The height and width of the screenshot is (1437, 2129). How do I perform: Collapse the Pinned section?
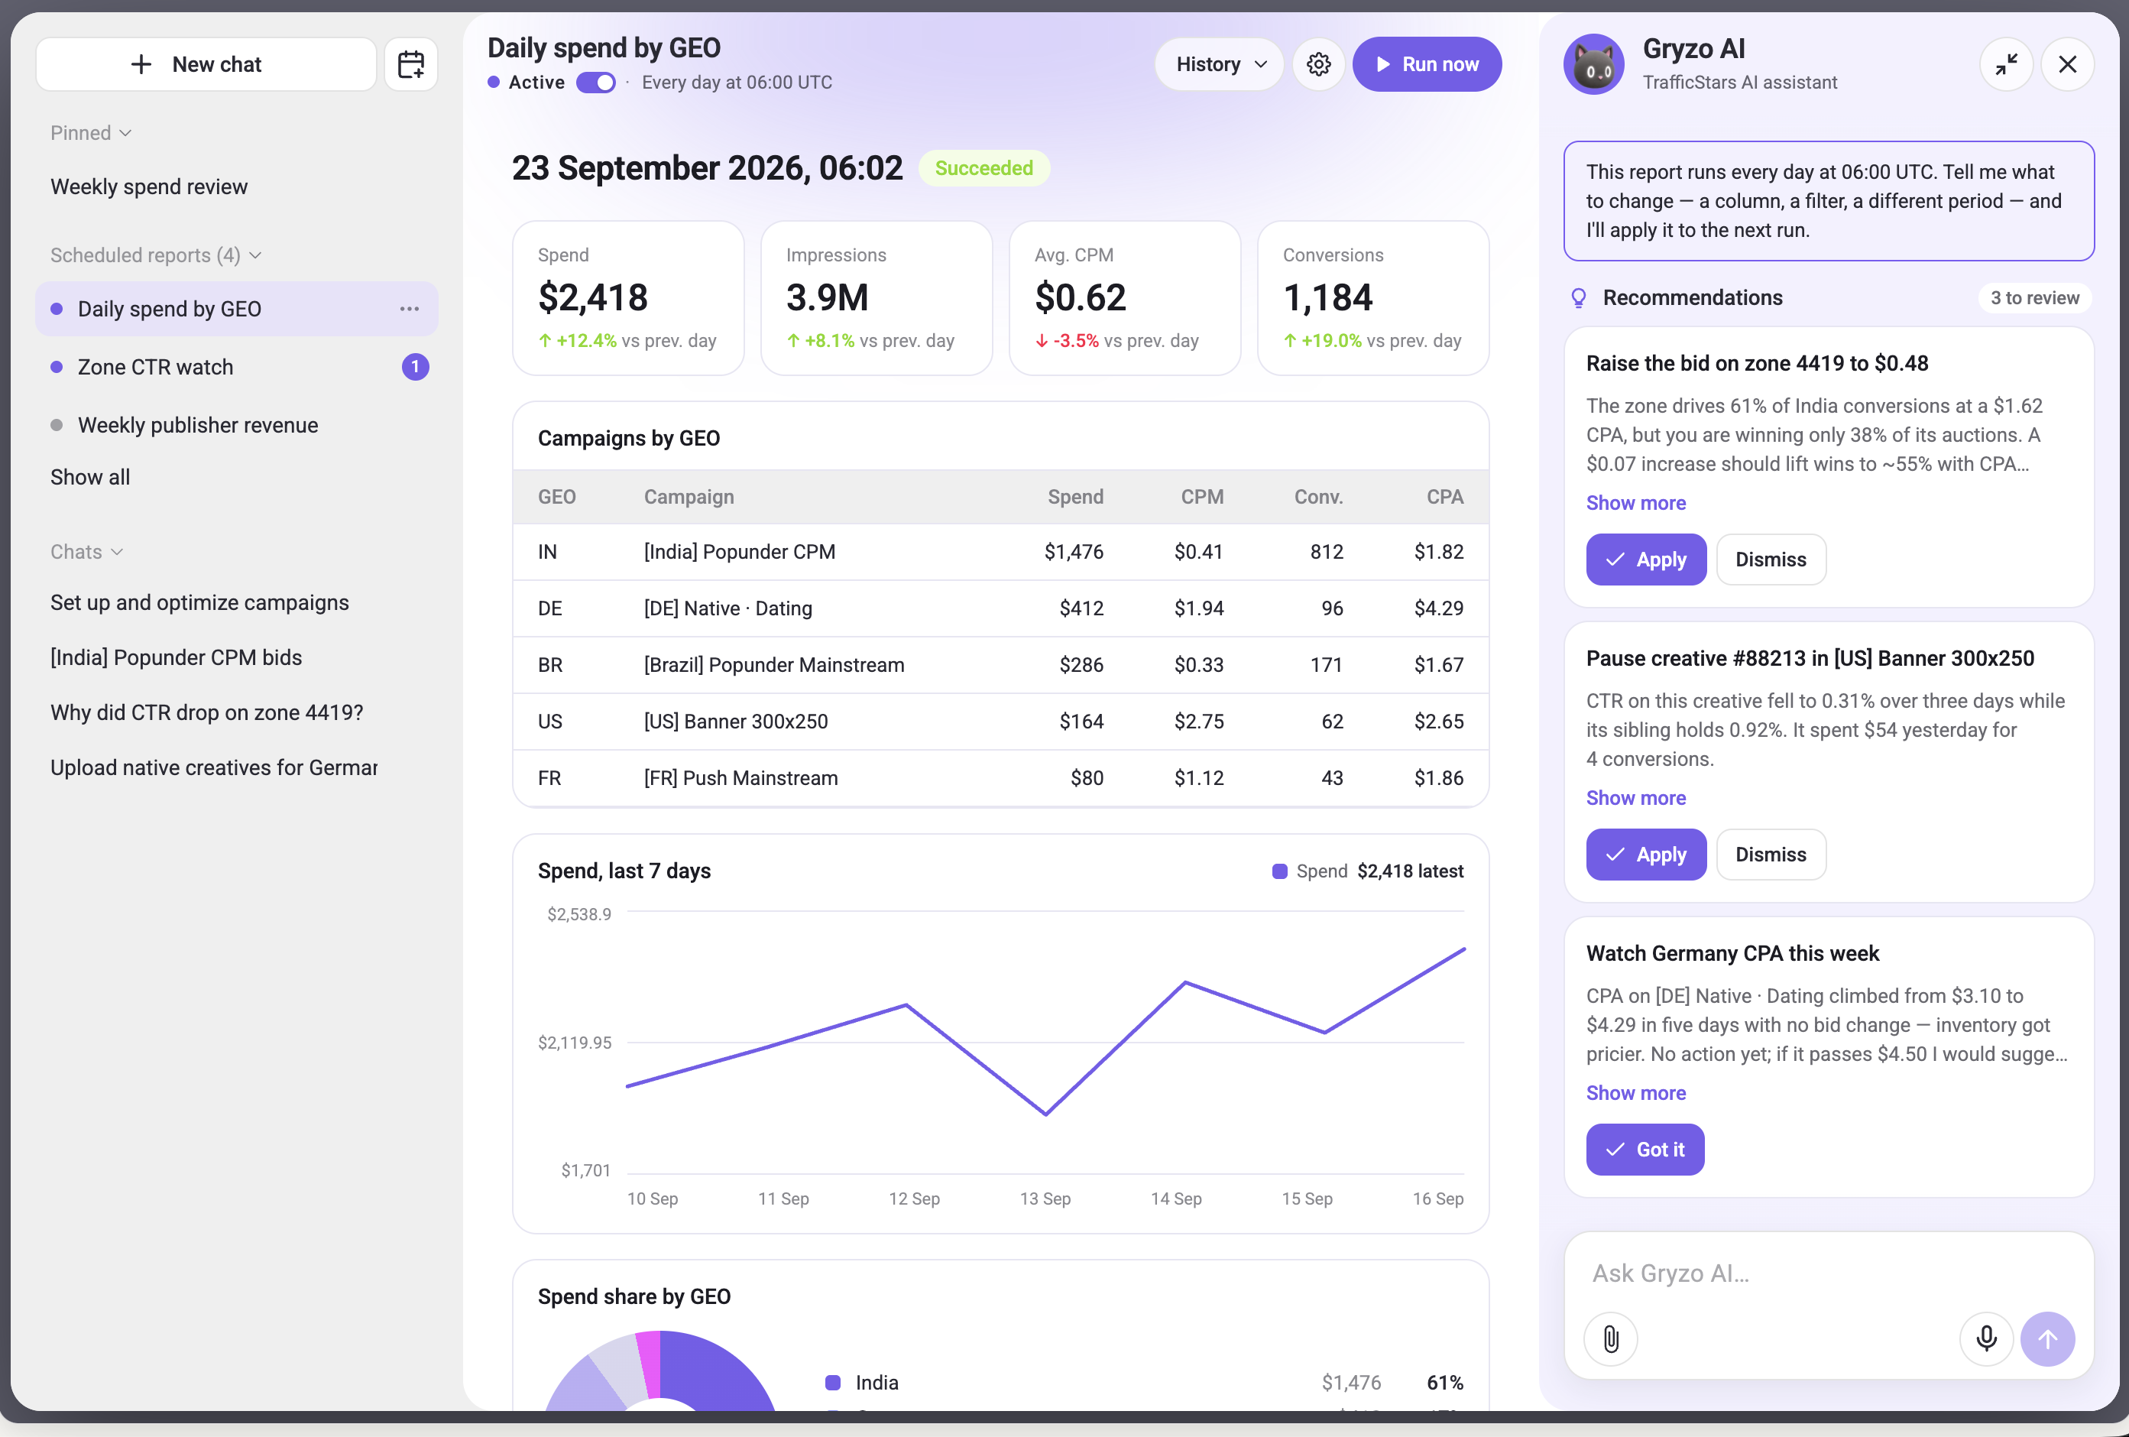click(x=91, y=133)
